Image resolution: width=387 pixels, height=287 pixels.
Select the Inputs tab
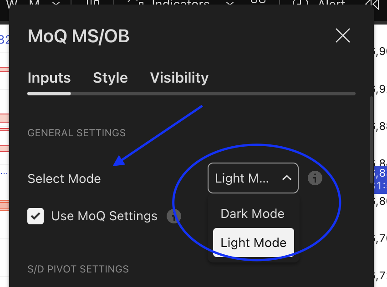[49, 78]
